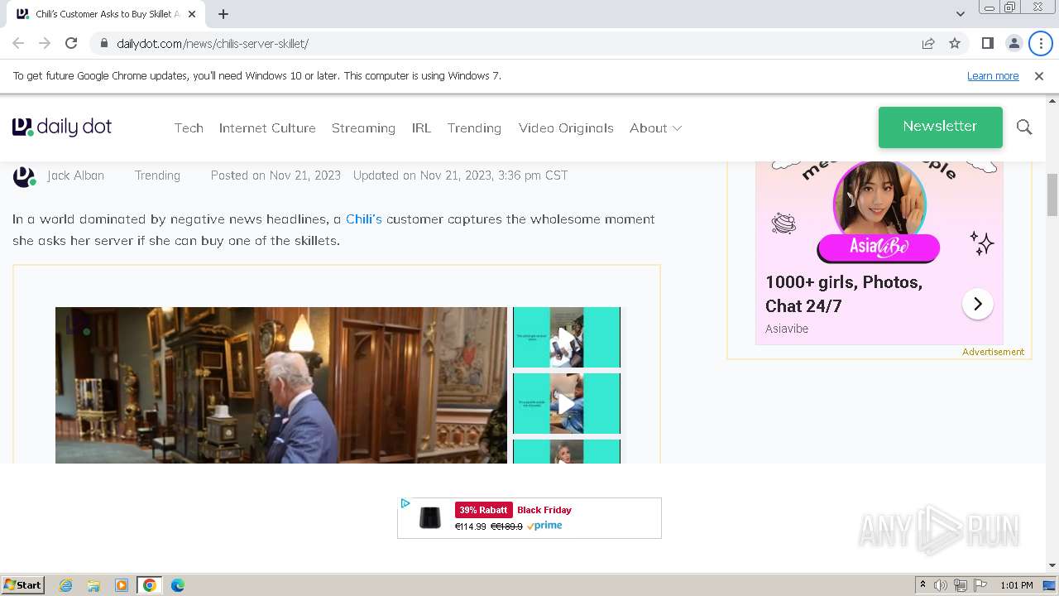Open the volume speaker tray icon
Screen dimensions: 1059x596
click(x=941, y=585)
